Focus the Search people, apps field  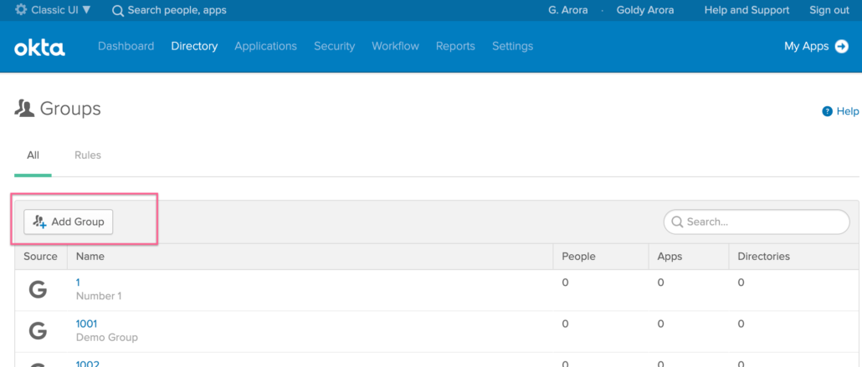(x=177, y=10)
